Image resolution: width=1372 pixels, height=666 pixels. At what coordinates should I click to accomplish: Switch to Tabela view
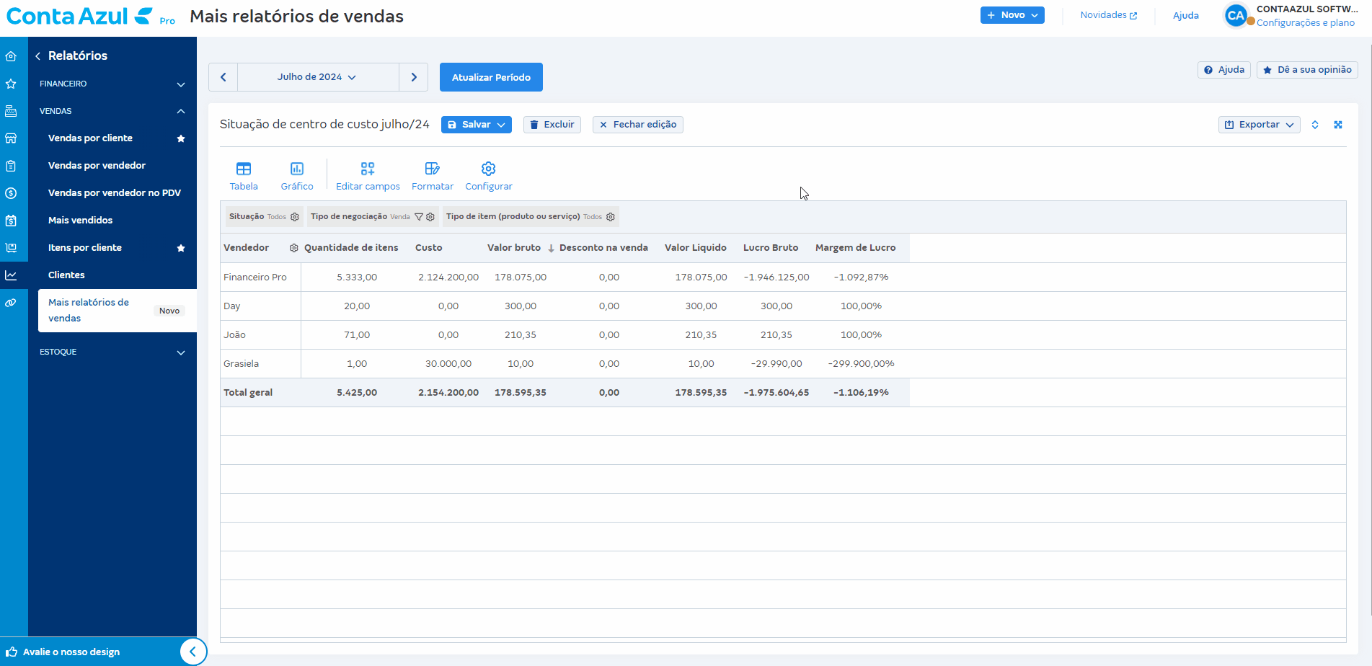[x=244, y=177]
